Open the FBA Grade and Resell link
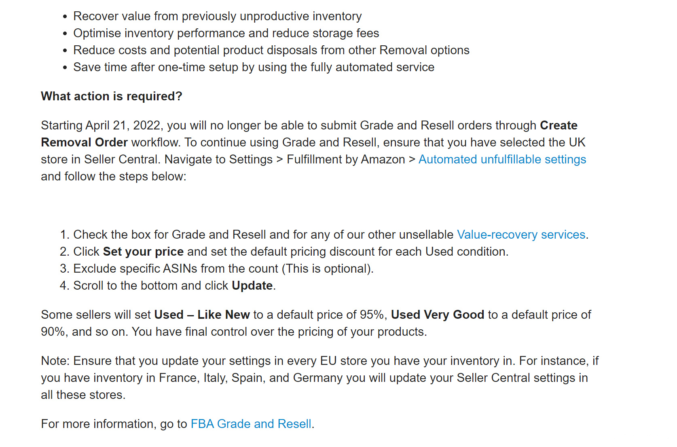677x447 pixels. pos(251,424)
